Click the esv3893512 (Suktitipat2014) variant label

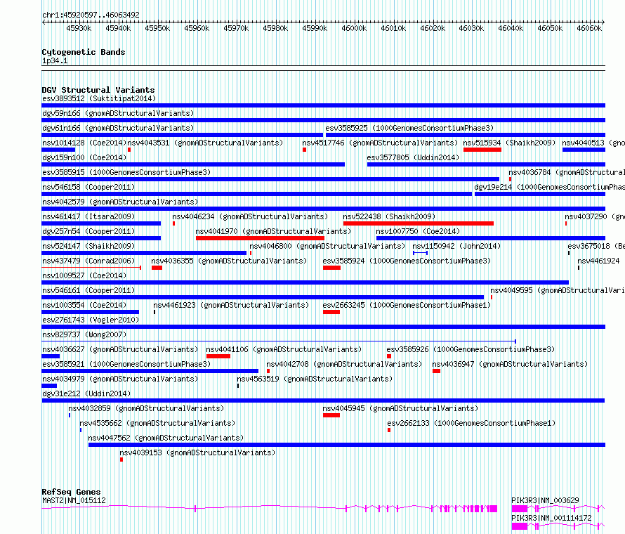click(99, 98)
